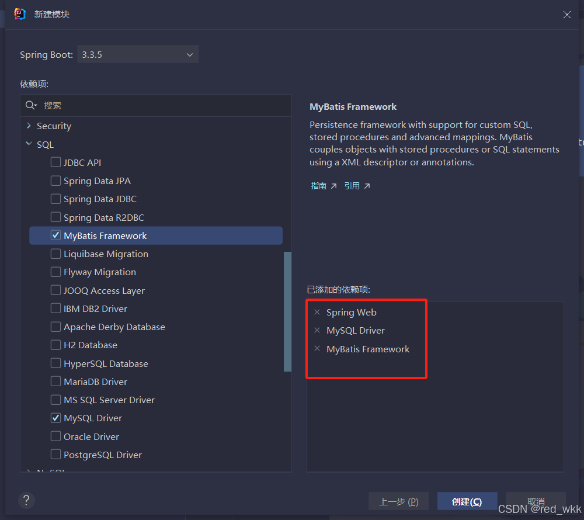
Task: Enable Spring Data JPA dependency
Action: 55,181
